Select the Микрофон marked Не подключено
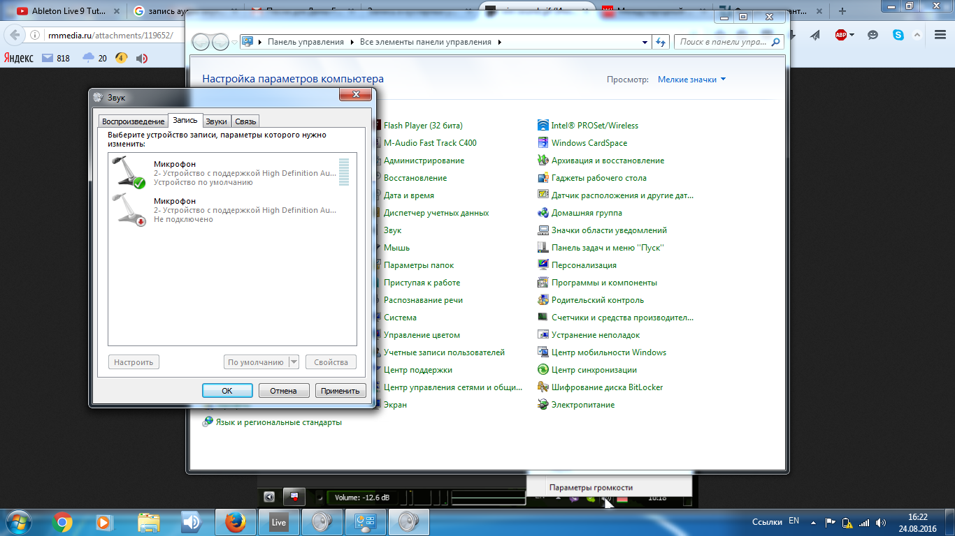This screenshot has width=955, height=536. coord(232,209)
